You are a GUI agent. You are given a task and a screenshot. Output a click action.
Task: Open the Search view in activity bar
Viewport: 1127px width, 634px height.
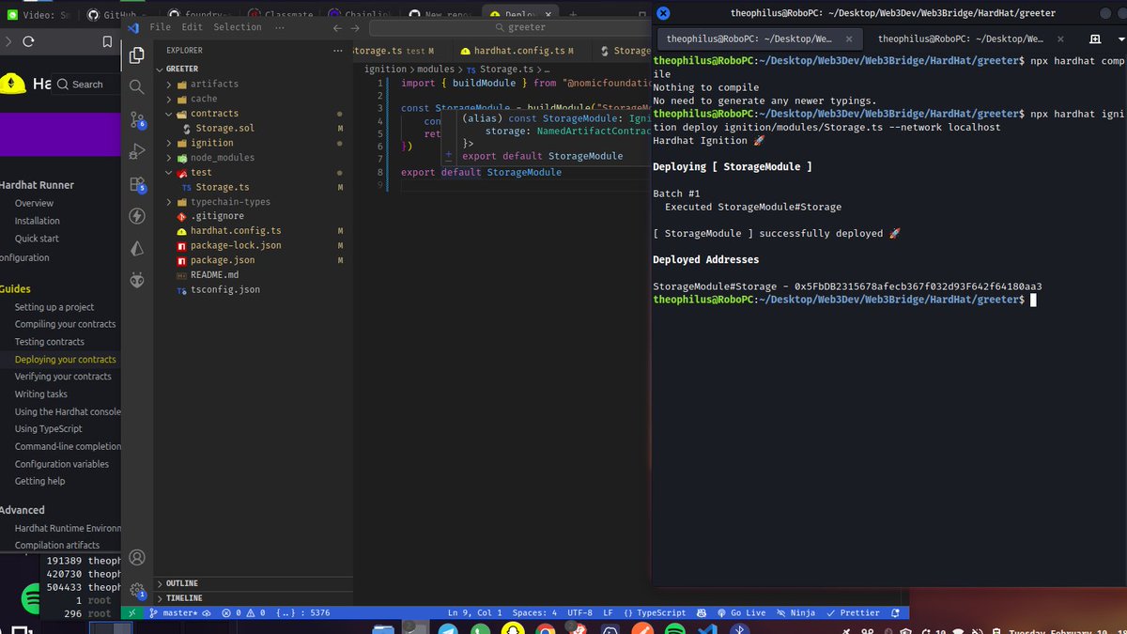[x=137, y=87]
